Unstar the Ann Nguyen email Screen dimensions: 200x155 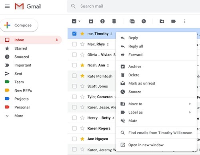click(x=82, y=139)
